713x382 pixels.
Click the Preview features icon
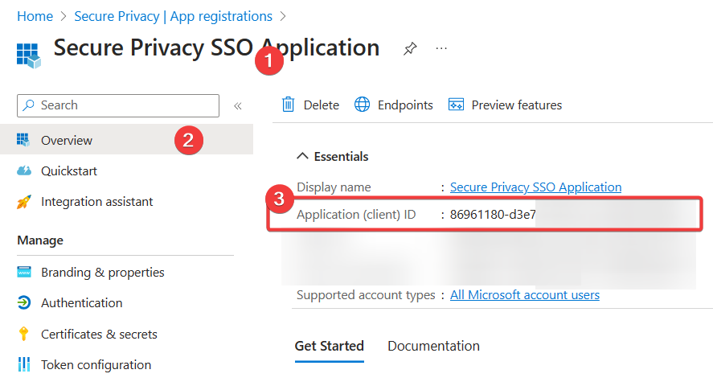pyautogui.click(x=457, y=105)
